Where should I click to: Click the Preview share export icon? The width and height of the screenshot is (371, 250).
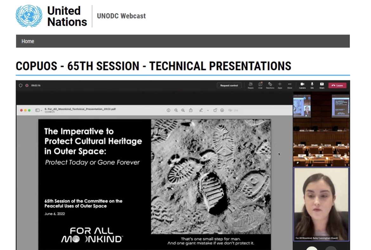coord(191,110)
